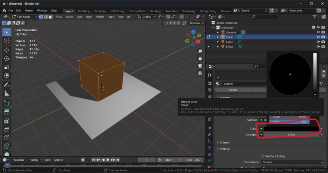This screenshot has height=173, width=328.
Task: Jump to the timeline start frame
Action: pos(93,160)
